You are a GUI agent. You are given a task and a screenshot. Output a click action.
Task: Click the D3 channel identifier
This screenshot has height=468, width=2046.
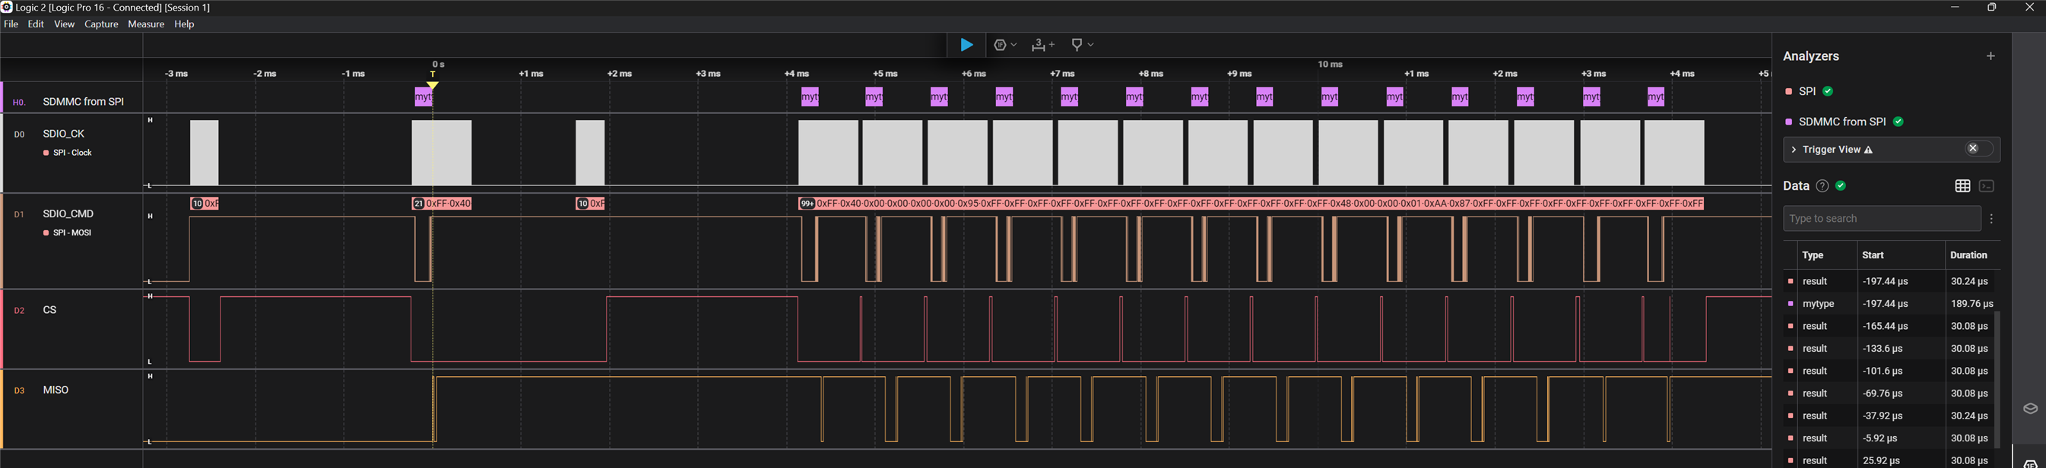click(x=19, y=391)
